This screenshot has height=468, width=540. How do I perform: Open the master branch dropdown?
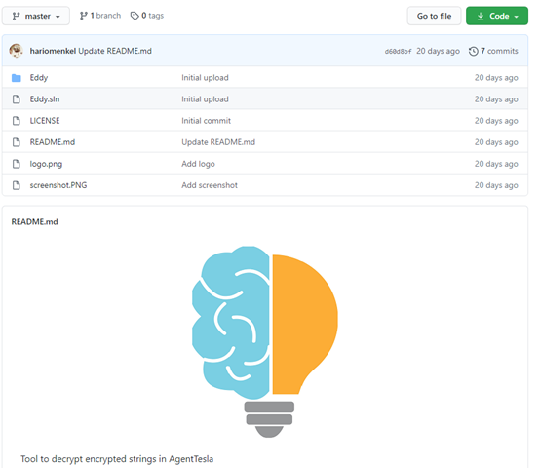(36, 16)
